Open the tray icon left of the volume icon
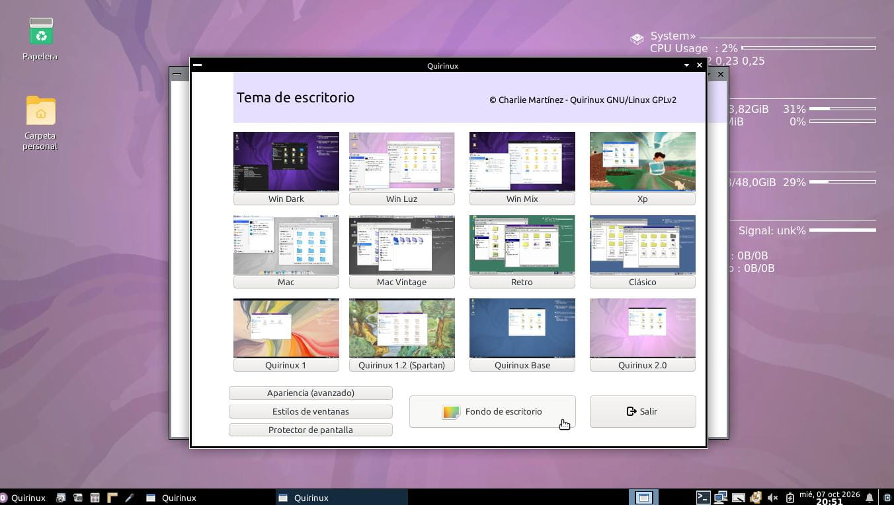The width and height of the screenshot is (894, 505). pyautogui.click(x=755, y=498)
